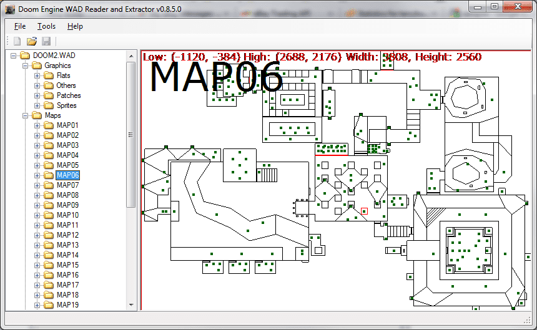Click the New file toolbar icon
The image size is (537, 330).
pos(17,41)
